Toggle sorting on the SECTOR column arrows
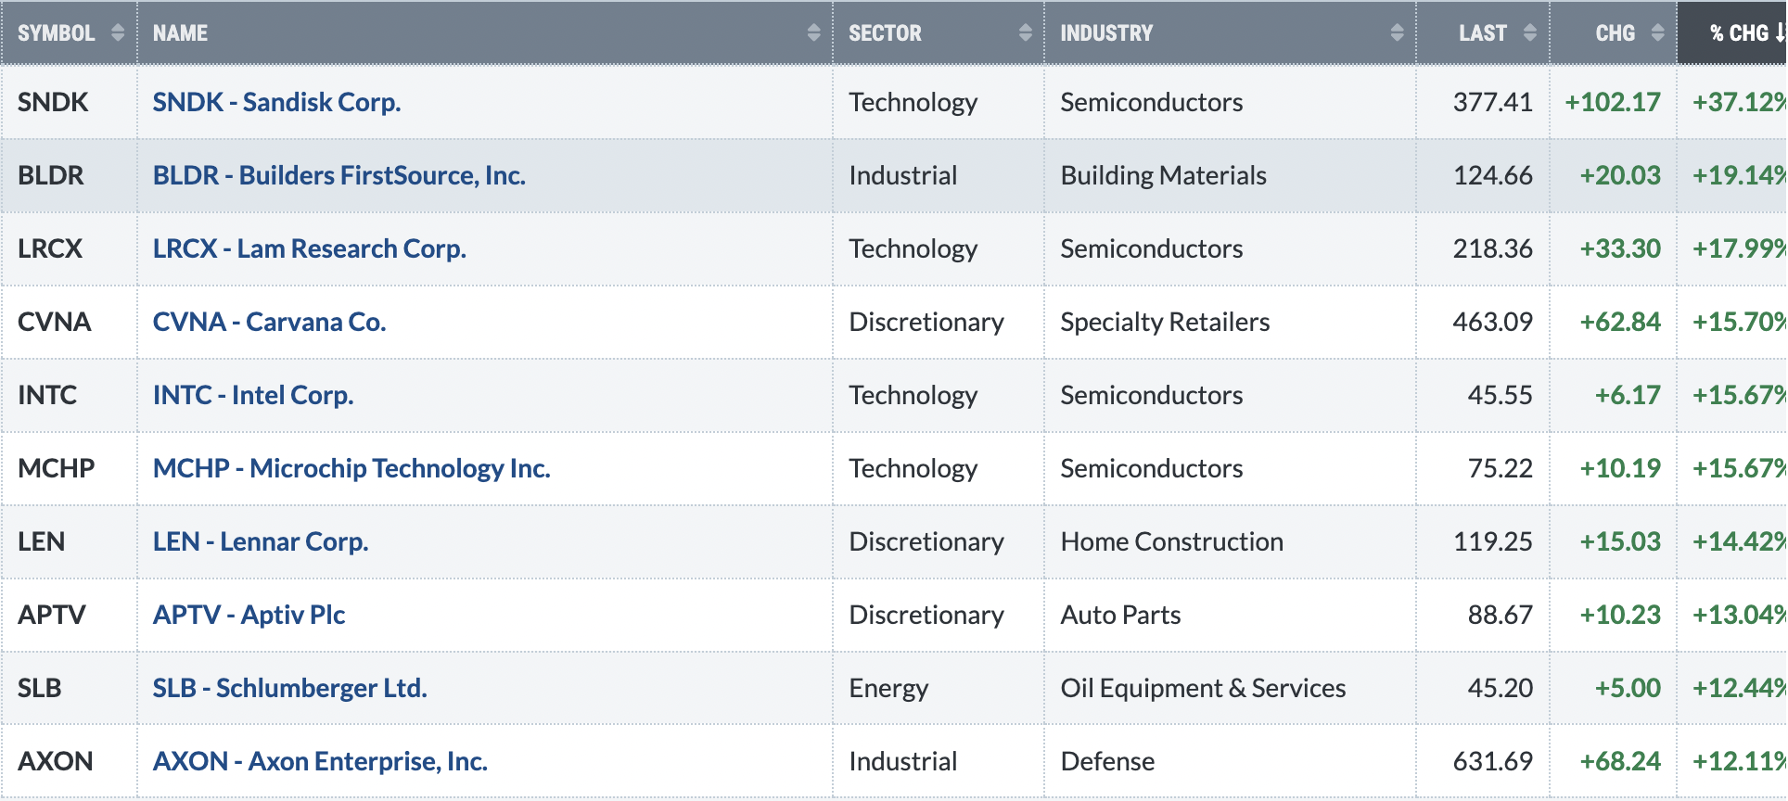Image resolution: width=1788 pixels, height=801 pixels. pos(1026,33)
